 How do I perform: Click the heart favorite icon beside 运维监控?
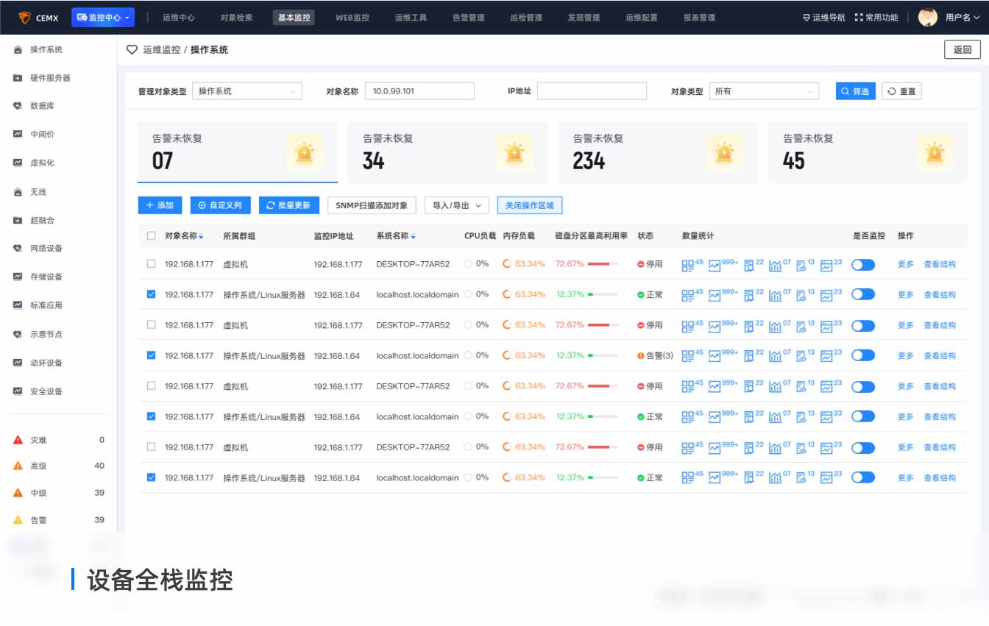tap(132, 50)
